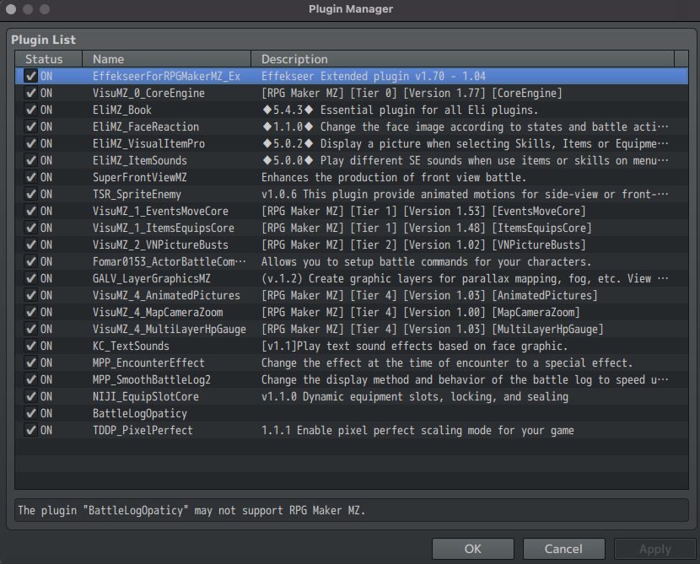Click description 'Enhances the production of front view battle.'
The width and height of the screenshot is (700, 564).
[x=394, y=178]
